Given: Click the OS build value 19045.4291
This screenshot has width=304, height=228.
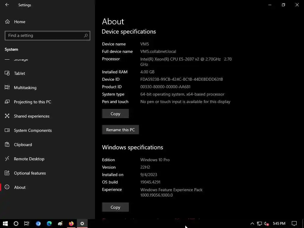Looking at the screenshot, I should [150, 182].
